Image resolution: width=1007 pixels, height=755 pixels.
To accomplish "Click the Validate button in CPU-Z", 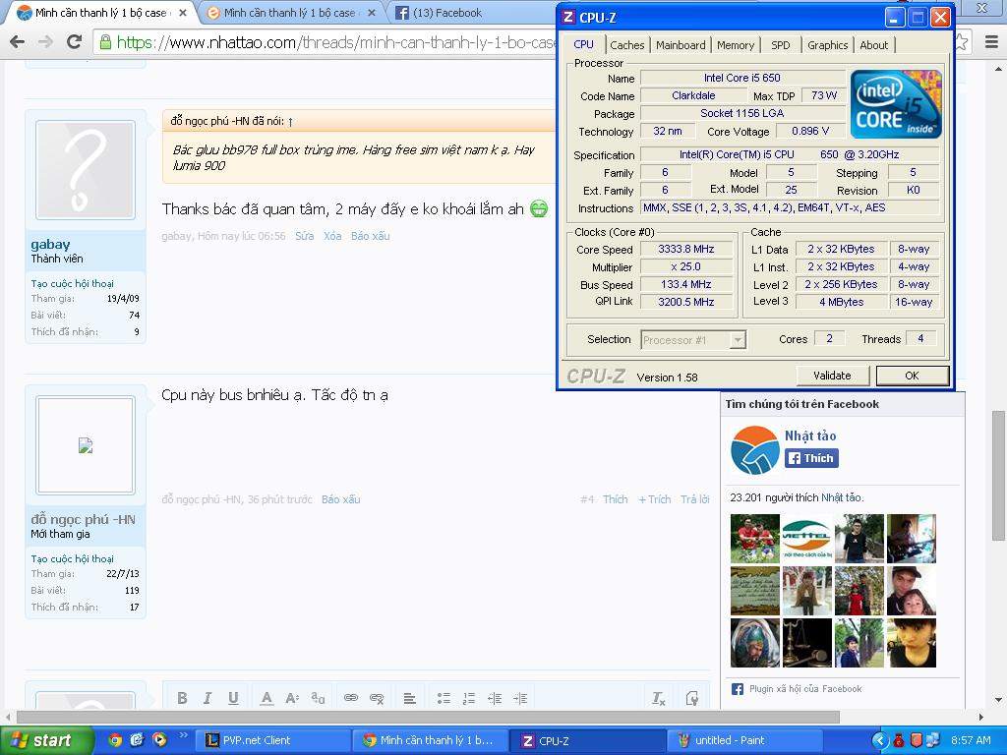I will pos(832,376).
